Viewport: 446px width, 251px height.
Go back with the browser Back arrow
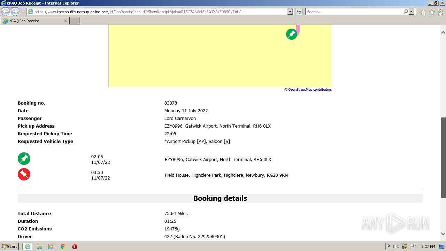6,12
